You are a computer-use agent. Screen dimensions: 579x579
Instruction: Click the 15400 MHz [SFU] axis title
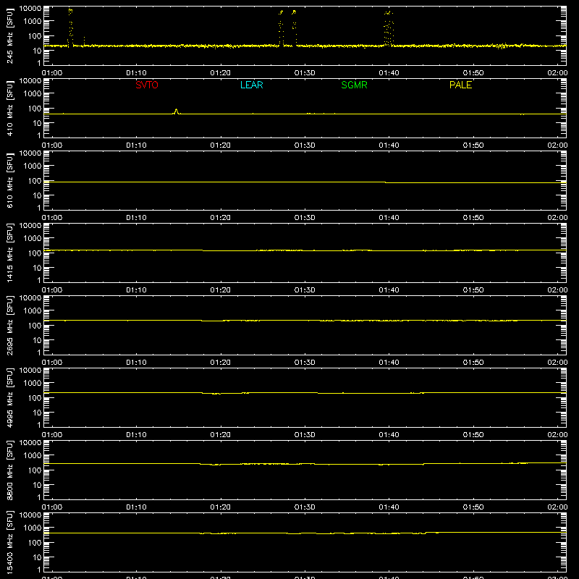10,542
